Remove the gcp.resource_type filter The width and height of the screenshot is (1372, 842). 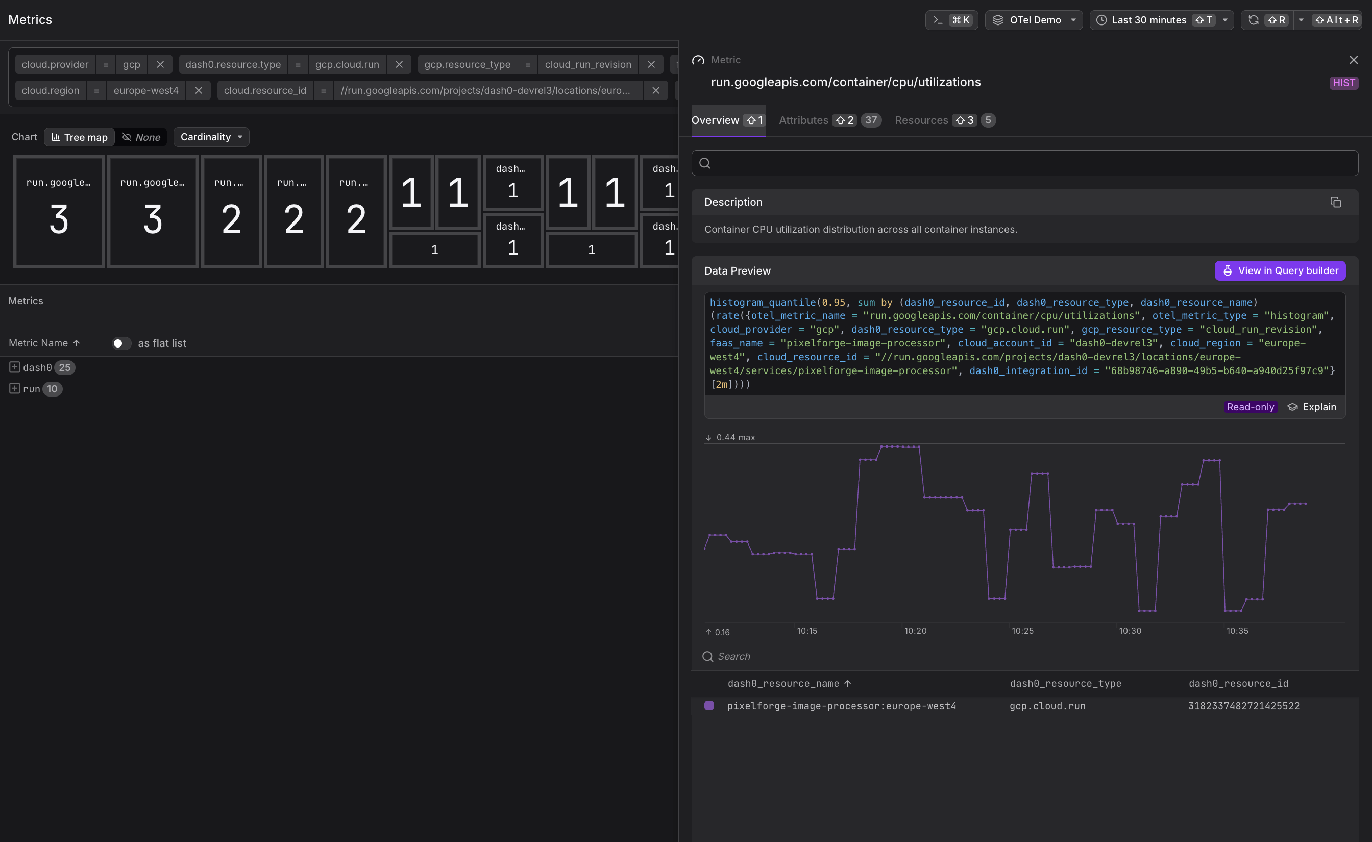pyautogui.click(x=651, y=65)
